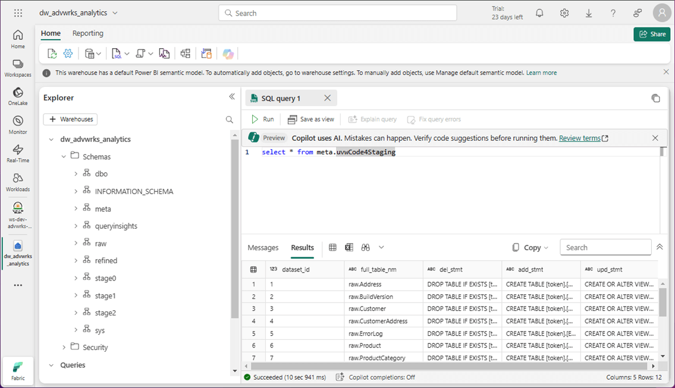Click the Share button
Screen dimensions: 675x388
[x=652, y=34]
